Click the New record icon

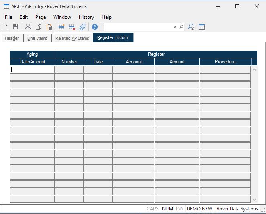(5, 27)
